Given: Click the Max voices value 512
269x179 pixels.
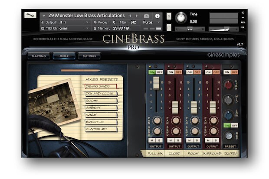Looking at the screenshot, I should 133,22.
